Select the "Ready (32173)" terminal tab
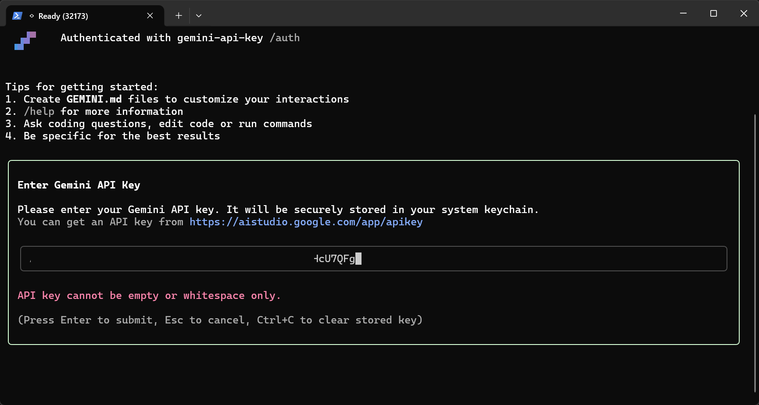This screenshot has width=759, height=405. click(x=85, y=16)
